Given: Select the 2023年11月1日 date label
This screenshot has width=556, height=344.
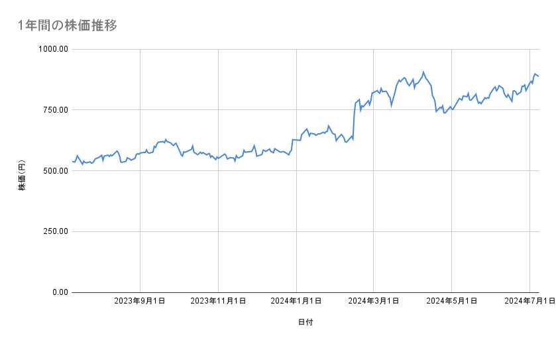Looking at the screenshot, I should [x=218, y=302].
